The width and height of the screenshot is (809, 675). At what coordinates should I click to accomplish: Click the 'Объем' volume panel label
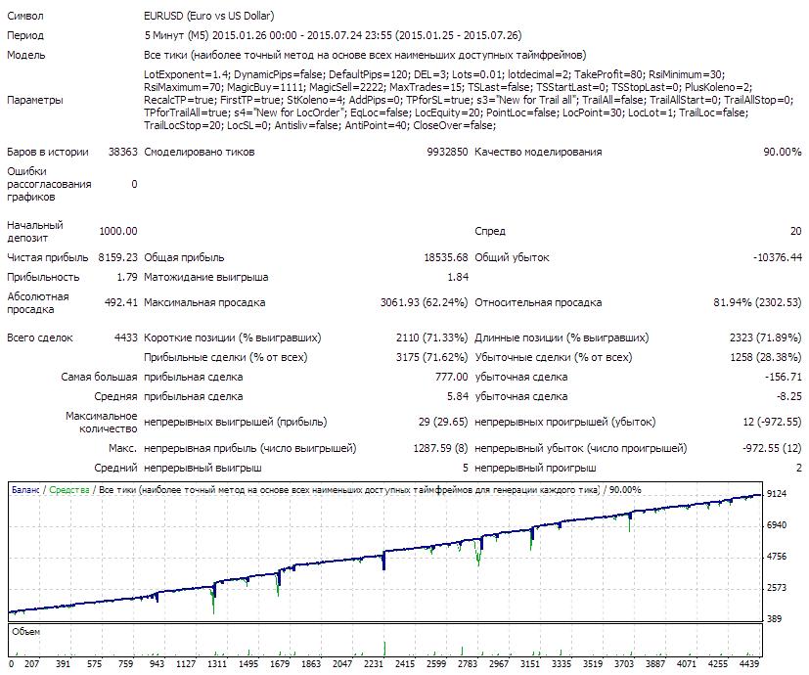[x=25, y=632]
